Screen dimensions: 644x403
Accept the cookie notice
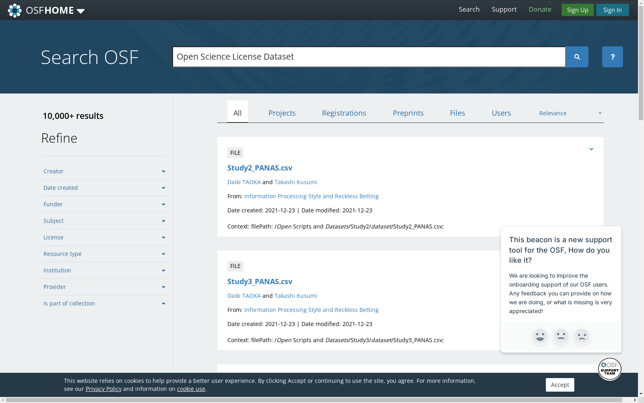coord(560,385)
